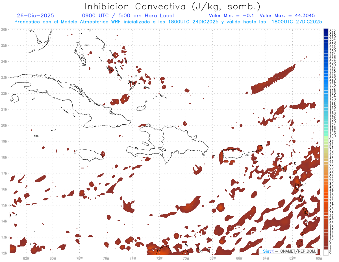
Task: Click the '62W' longitude label
Action: (292, 258)
